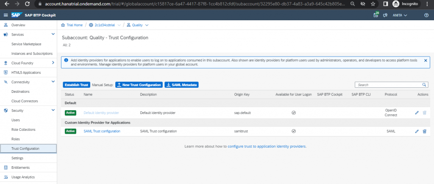Screen dimensions: 434x184
Task: Open Service Marketplace in sidebar
Action: point(26,44)
